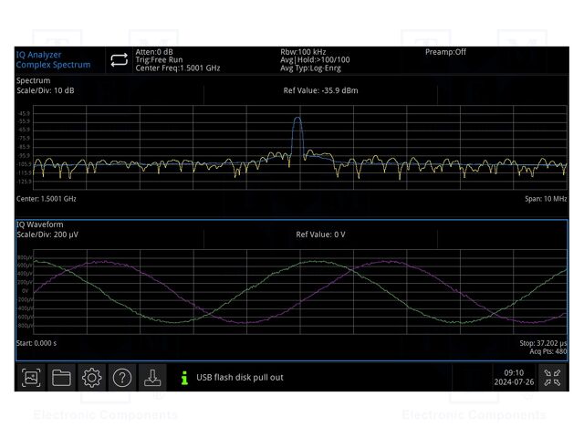Viewport: 584px width, 438px height.
Task: Tap the Preamp:Off setting
Action: point(445,52)
